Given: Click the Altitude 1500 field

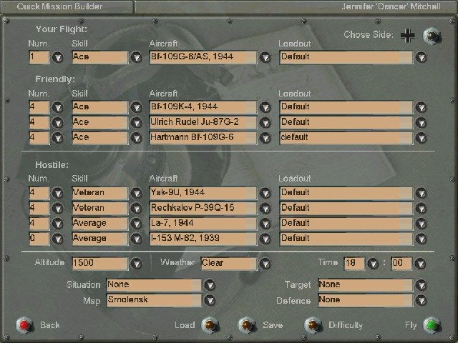Looking at the screenshot, I should pos(99,263).
